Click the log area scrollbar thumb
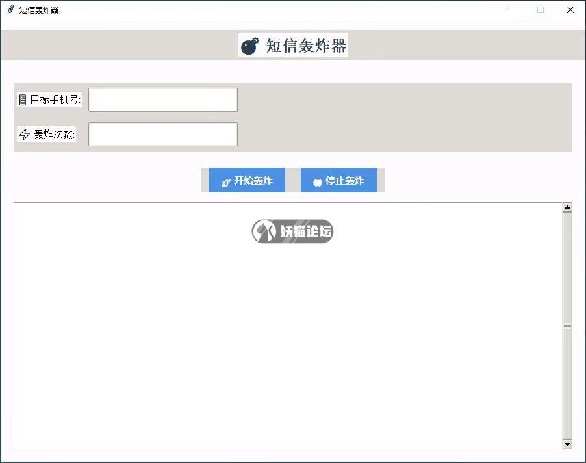The image size is (586, 463). [x=567, y=326]
